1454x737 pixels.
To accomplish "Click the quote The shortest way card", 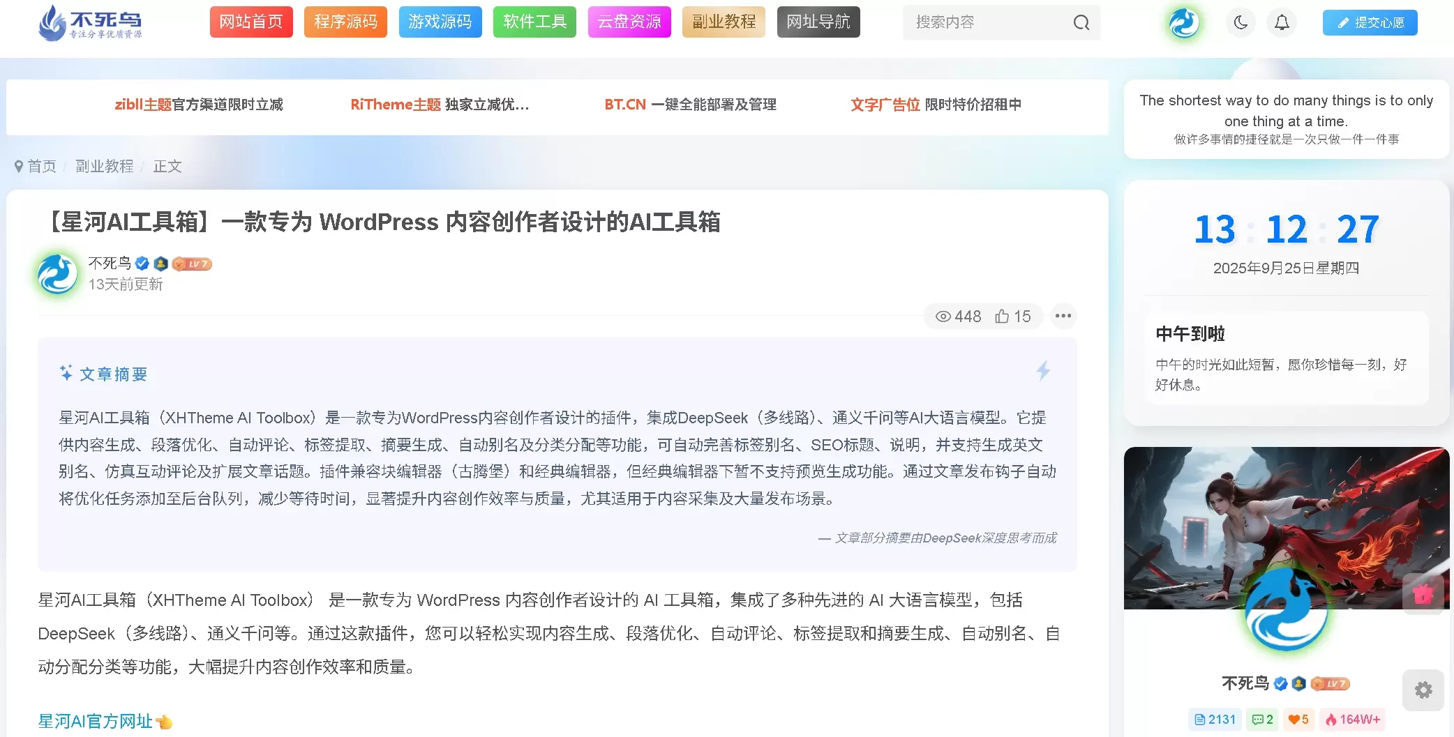I will click(1287, 119).
